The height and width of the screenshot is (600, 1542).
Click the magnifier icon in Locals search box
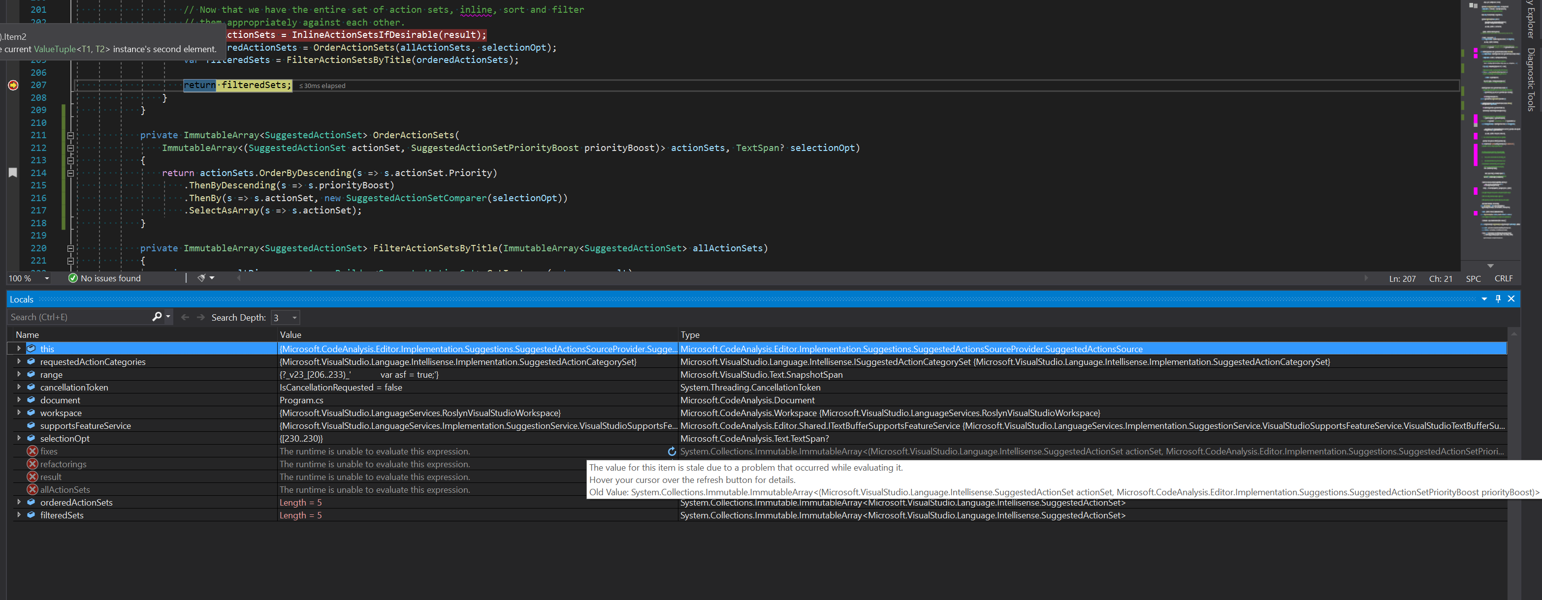pos(157,316)
